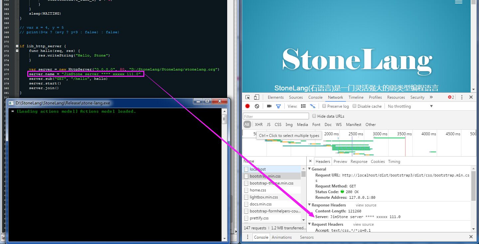Viewport: 479px width, 244px height.
Task: Click the inspect element pointer icon
Action: pos(248,97)
